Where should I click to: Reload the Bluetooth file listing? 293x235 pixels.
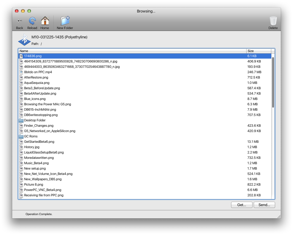point(32,21)
